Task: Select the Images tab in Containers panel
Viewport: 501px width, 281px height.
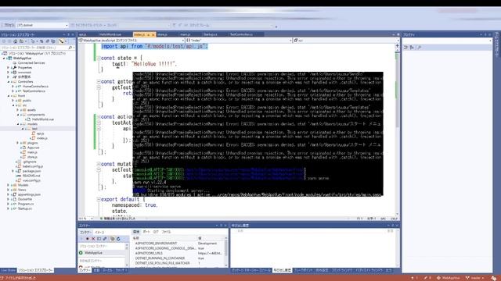Action: point(99,233)
